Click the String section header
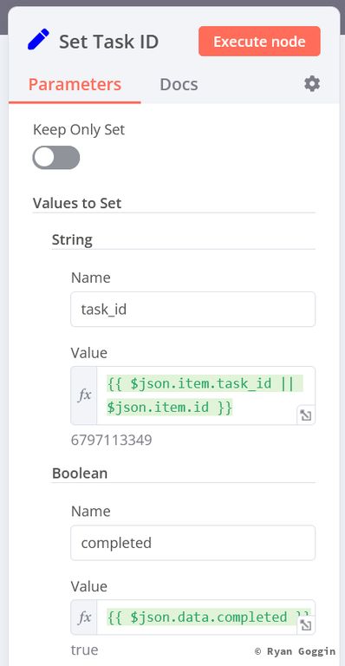 (72, 239)
